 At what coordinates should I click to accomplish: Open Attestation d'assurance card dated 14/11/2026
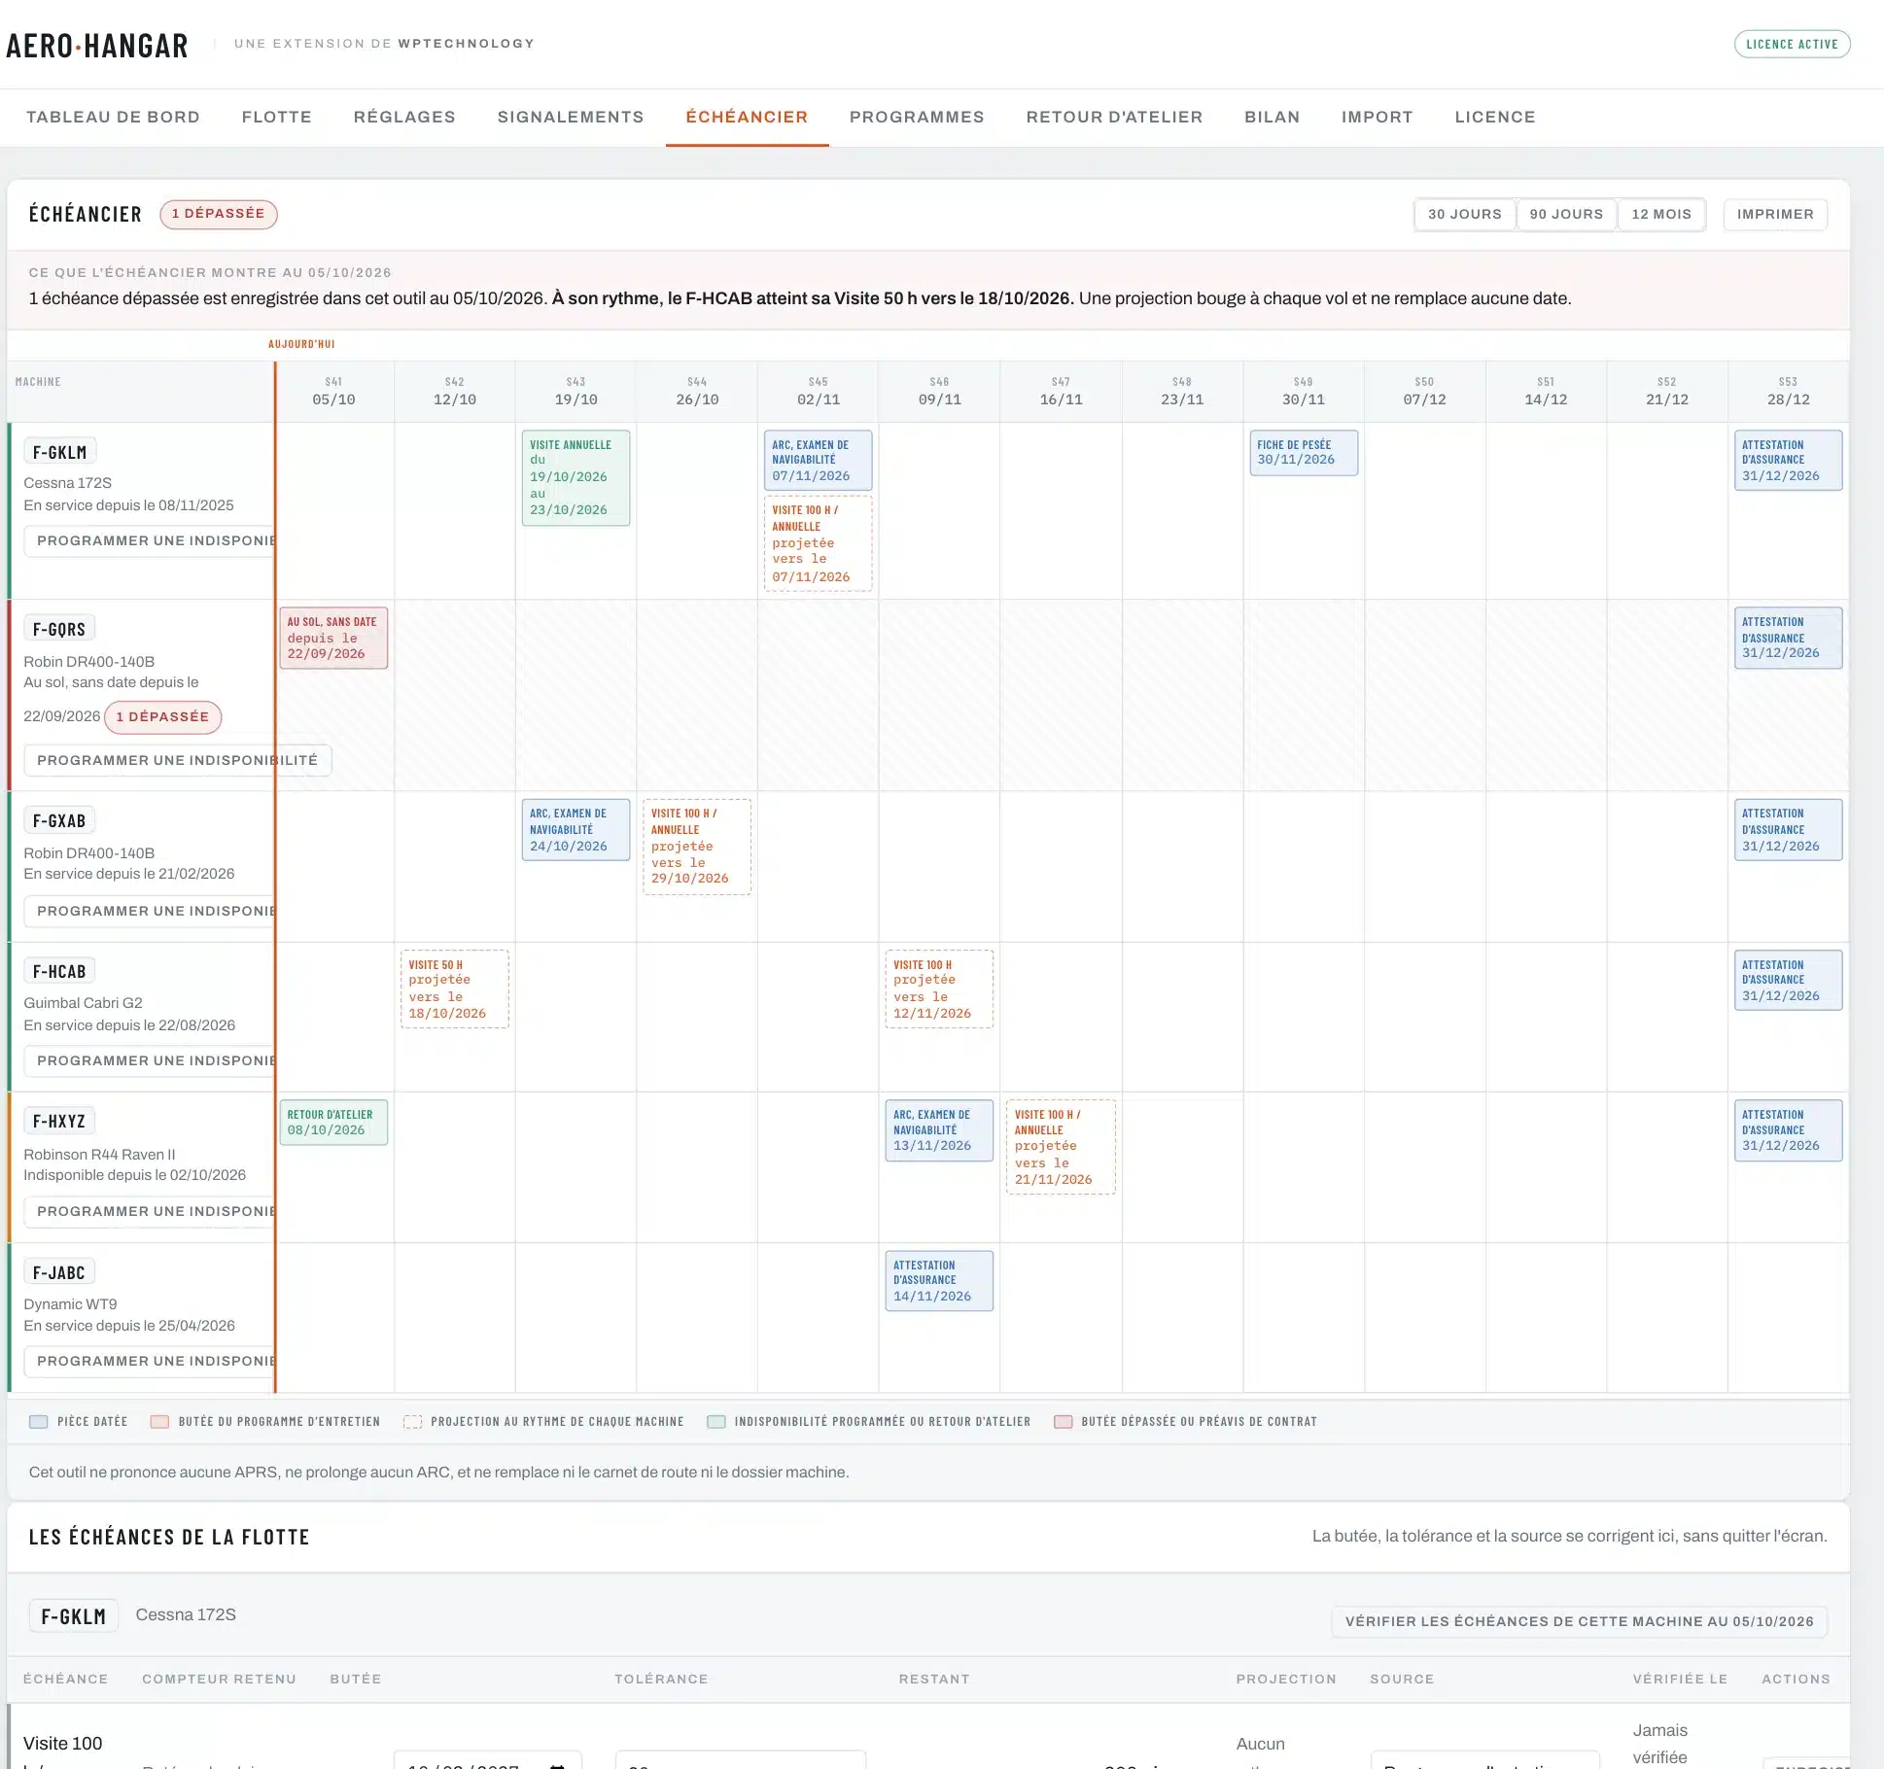pyautogui.click(x=939, y=1280)
